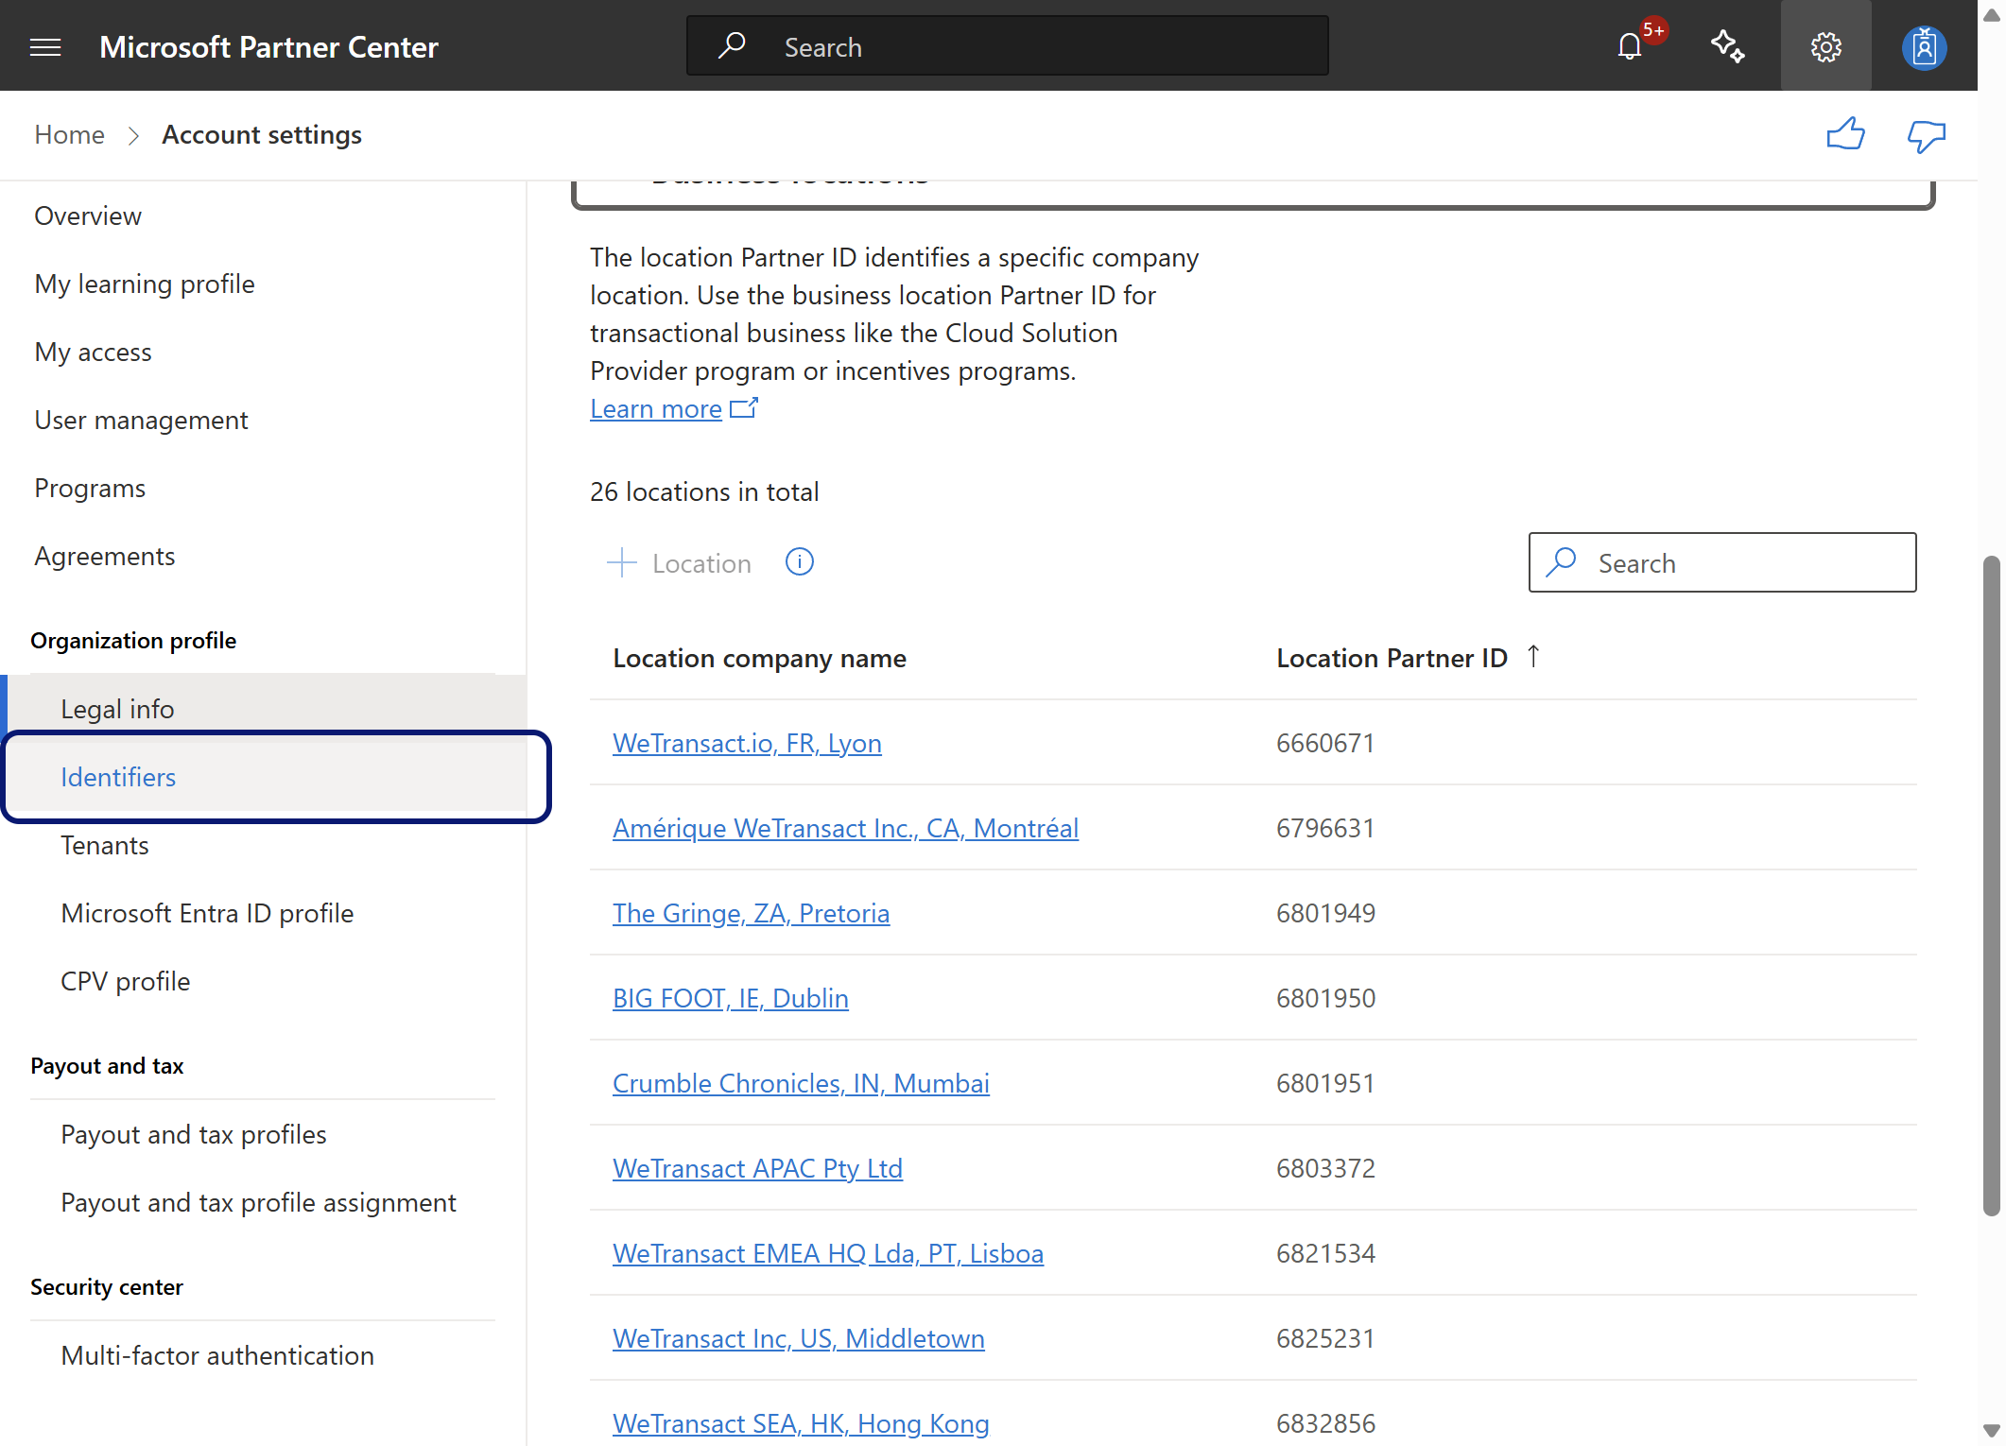This screenshot has width=2006, height=1446.
Task: Open Agreements in the sidebar
Action: pos(105,556)
